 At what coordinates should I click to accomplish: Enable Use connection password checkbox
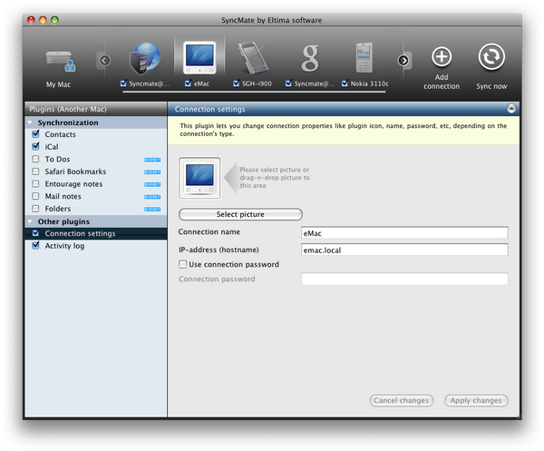182,264
